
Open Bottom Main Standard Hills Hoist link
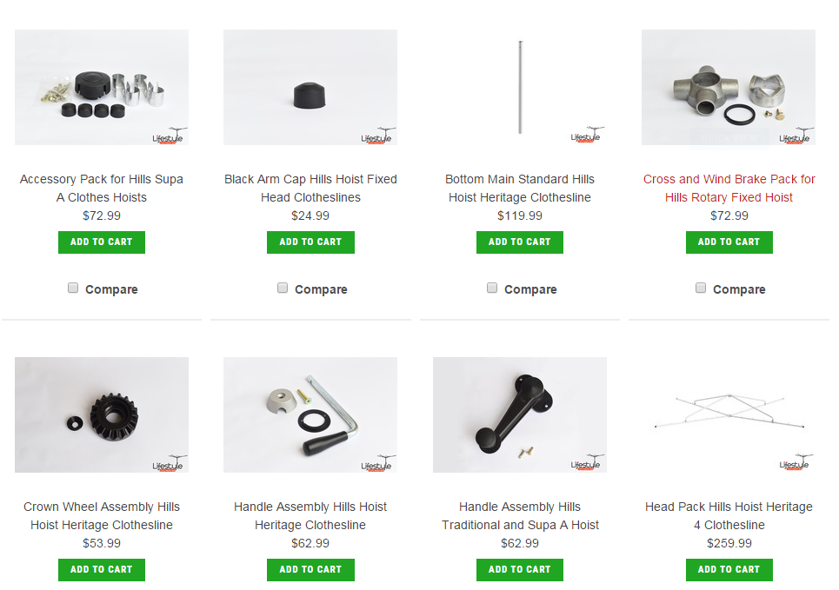pyautogui.click(x=520, y=189)
